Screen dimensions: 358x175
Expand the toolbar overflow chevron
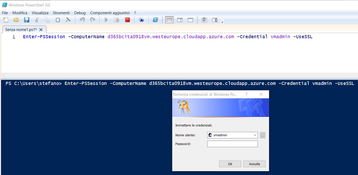(x=222, y=21)
